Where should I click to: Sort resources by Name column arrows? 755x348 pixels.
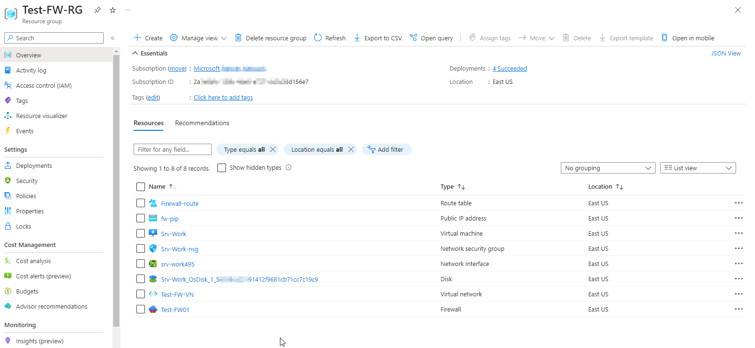coord(173,187)
